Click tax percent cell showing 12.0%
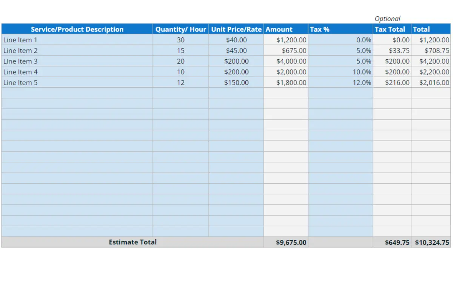 [x=341, y=82]
